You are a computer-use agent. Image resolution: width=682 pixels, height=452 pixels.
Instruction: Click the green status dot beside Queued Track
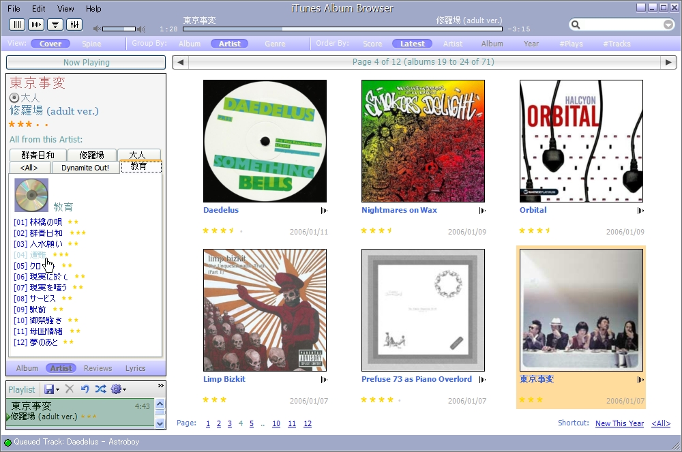8,443
